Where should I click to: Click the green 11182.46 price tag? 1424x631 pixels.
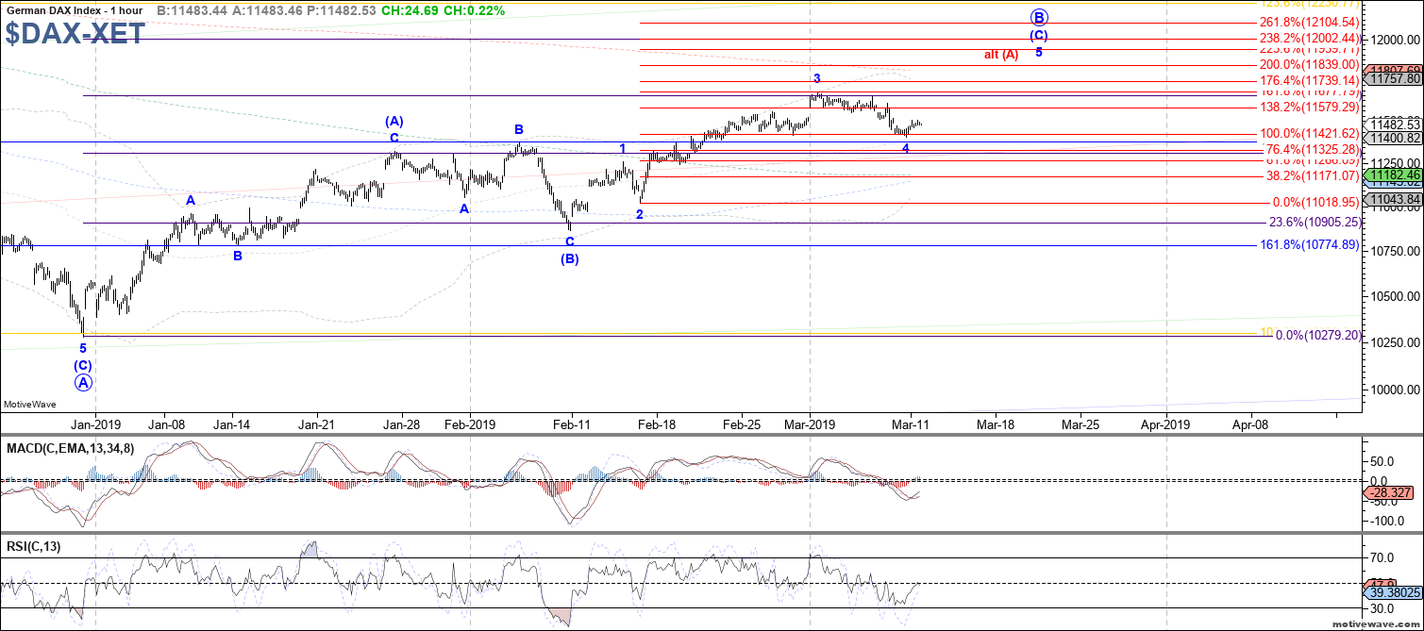pos(1393,175)
